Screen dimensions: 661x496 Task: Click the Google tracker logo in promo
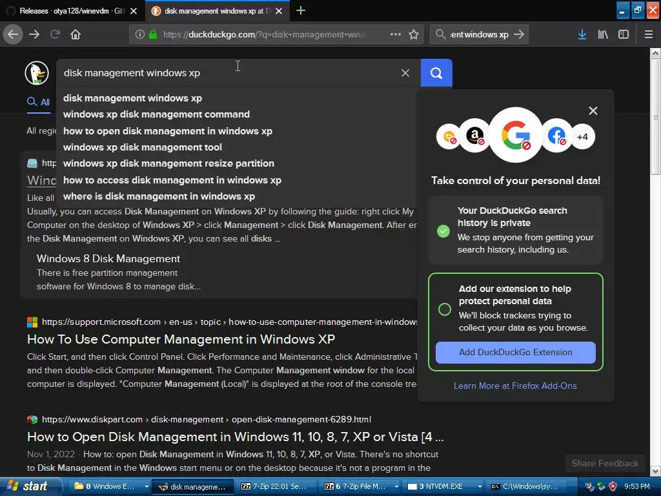pos(516,135)
